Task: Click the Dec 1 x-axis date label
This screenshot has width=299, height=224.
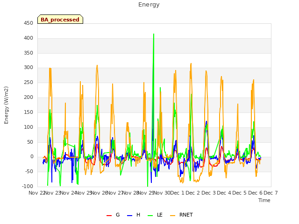Action: [178, 193]
